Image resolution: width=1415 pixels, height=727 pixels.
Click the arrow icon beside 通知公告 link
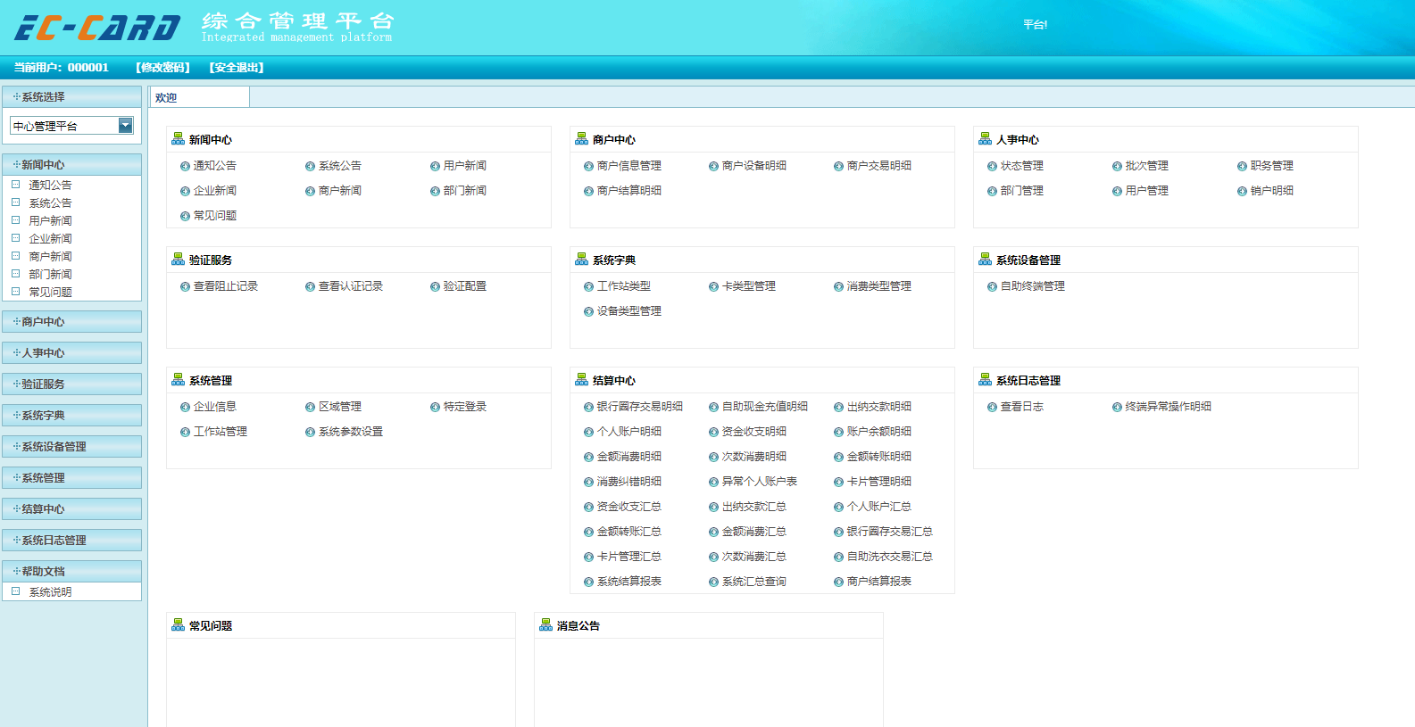coord(186,166)
